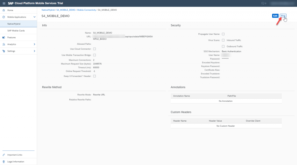Collapse the Mobile Applications section
The height and width of the screenshot is (165, 297).
click(35, 17)
